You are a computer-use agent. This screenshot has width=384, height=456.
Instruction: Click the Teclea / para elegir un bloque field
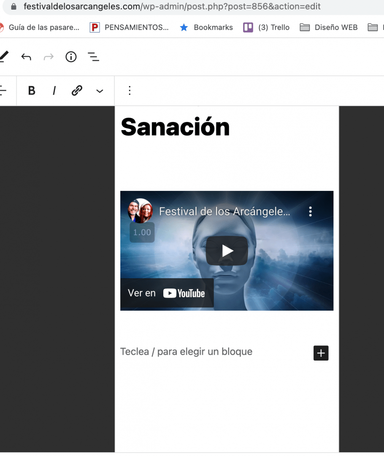pyautogui.click(x=187, y=352)
